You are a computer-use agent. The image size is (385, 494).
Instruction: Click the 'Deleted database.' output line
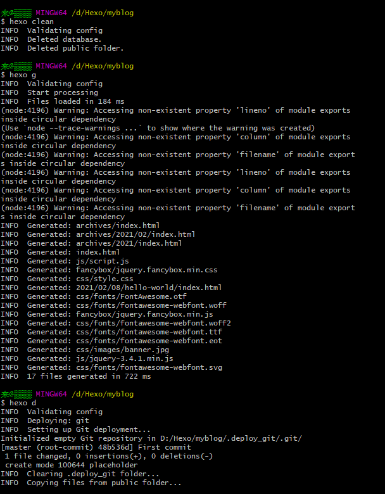coord(64,39)
